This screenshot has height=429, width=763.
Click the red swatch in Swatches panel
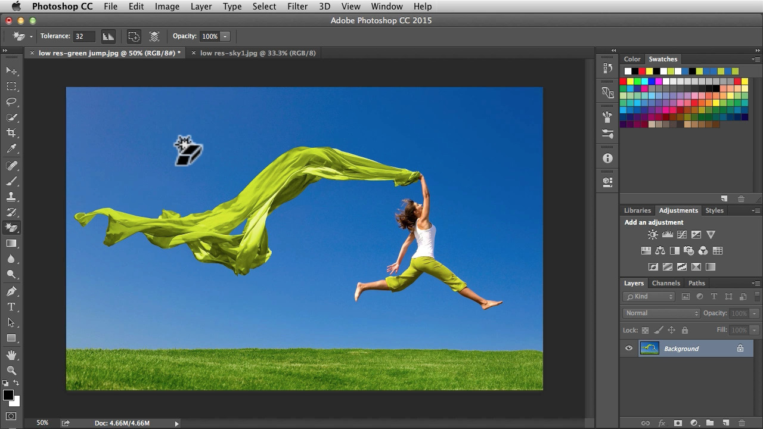624,81
